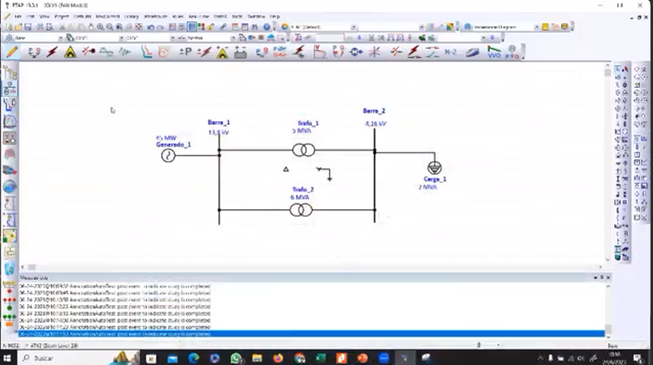Open the Star protective coordination mode
653x365 pixels.
click(x=146, y=51)
